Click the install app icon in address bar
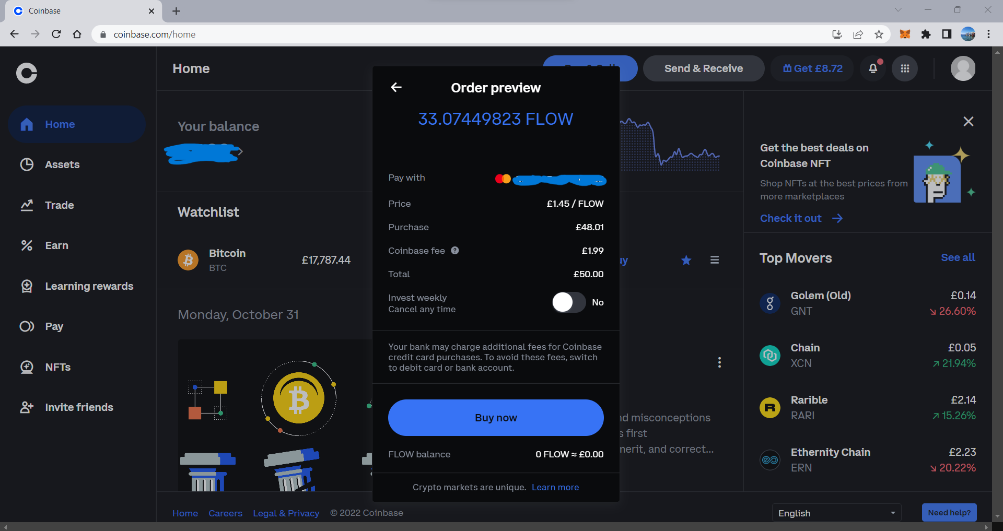The image size is (1003, 531). pyautogui.click(x=837, y=34)
